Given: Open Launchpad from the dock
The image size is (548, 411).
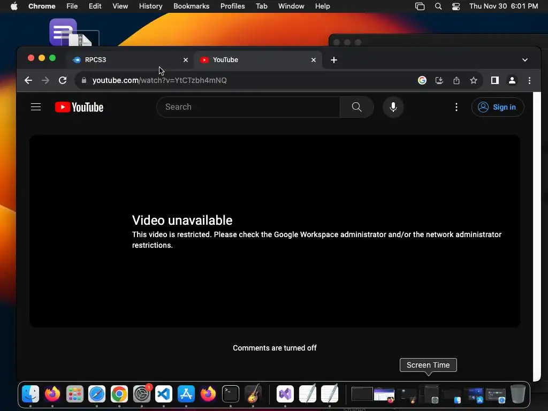Looking at the screenshot, I should 74,394.
